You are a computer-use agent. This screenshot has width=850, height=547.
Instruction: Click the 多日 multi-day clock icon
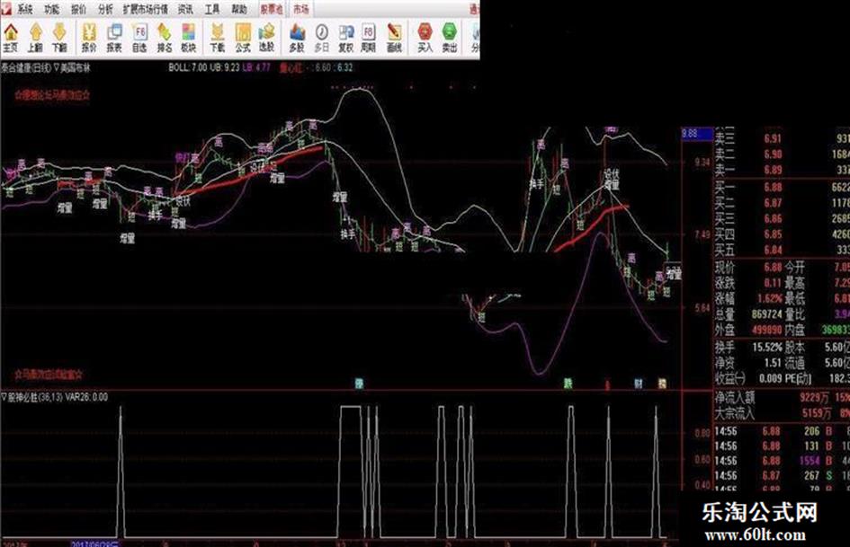[322, 38]
